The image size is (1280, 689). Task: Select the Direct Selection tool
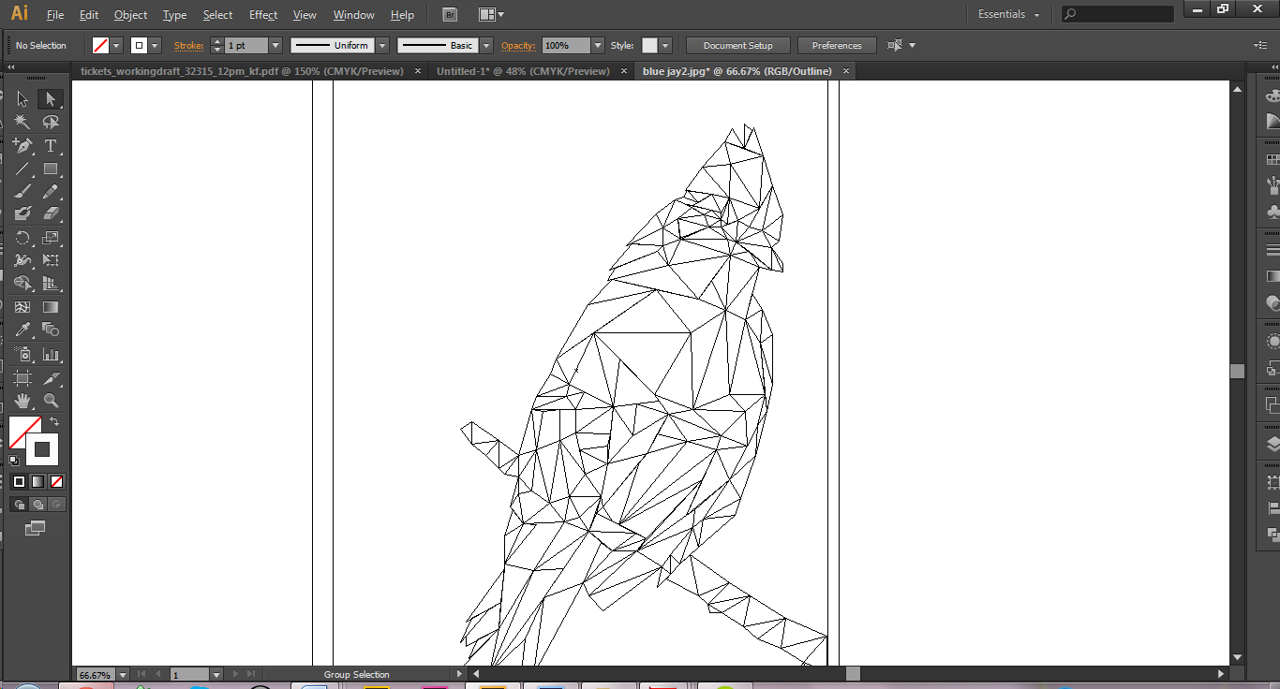(51, 99)
